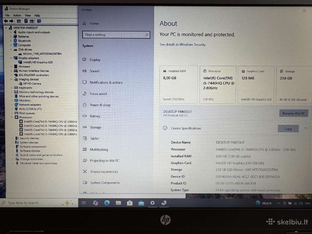This screenshot has height=234, width=312.
Task: Expand Audio inputs and outputs node
Action: click(11, 32)
